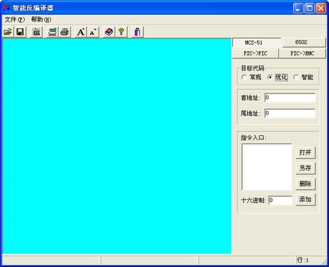The image size is (329, 267).
Task: Click the printer icon in toolbar
Action: click(64, 32)
